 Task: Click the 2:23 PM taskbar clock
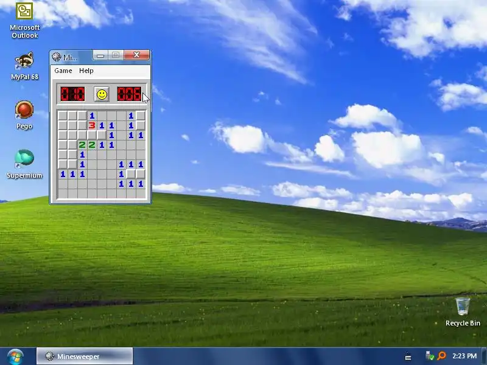tap(464, 356)
